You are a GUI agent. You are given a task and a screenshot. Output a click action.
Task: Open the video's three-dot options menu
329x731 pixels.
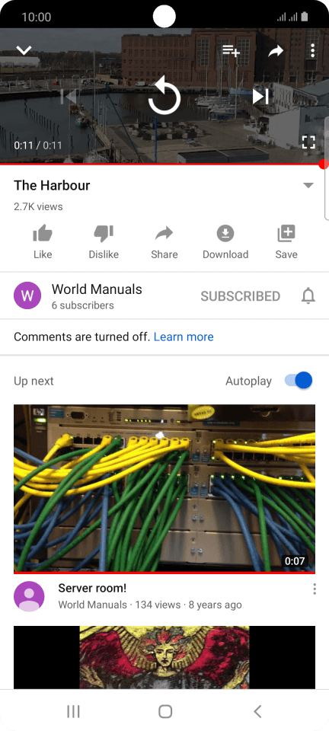313,50
